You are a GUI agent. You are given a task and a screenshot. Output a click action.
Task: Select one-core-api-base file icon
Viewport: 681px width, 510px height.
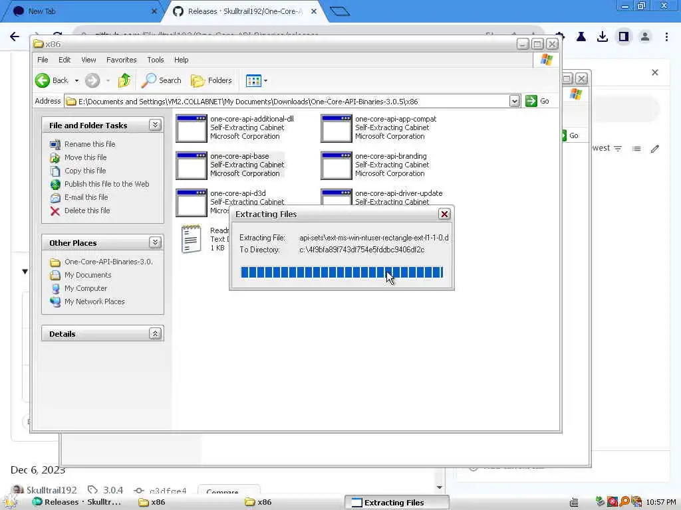(x=191, y=165)
